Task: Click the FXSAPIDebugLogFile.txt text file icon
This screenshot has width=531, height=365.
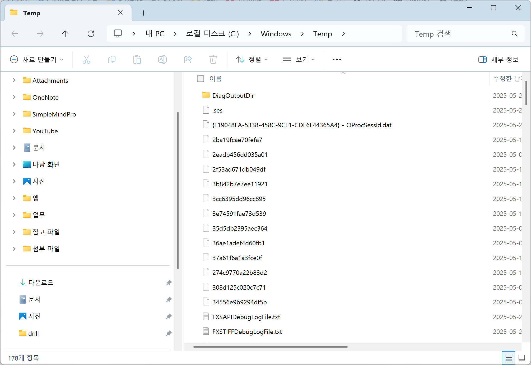Action: (206, 317)
